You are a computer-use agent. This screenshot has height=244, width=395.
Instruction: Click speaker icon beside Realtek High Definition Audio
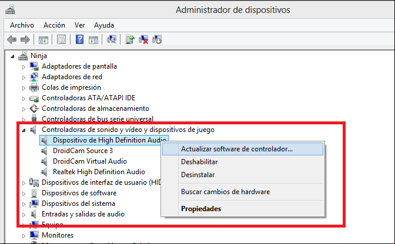coord(45,172)
